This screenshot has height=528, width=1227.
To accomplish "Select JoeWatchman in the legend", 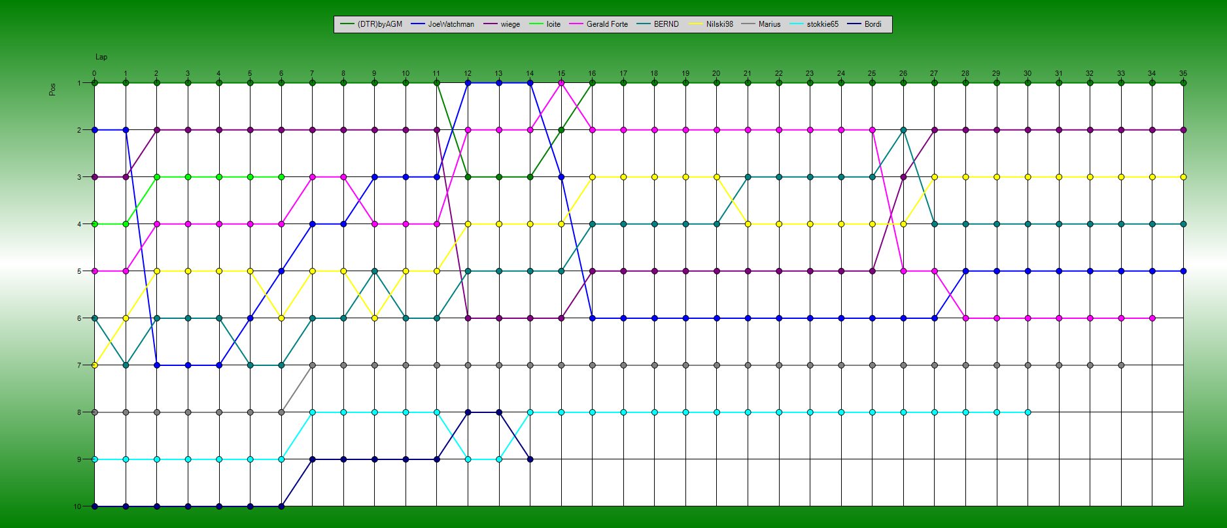I will 442,24.
